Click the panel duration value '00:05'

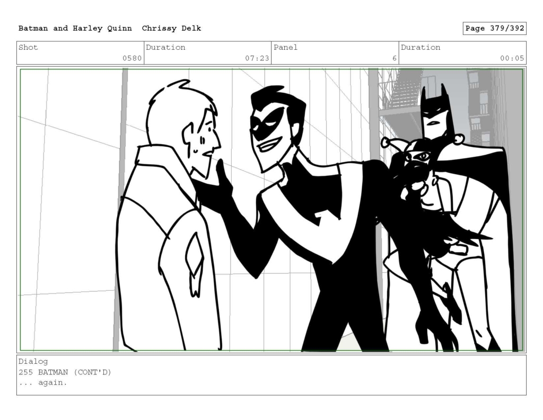pos(512,58)
